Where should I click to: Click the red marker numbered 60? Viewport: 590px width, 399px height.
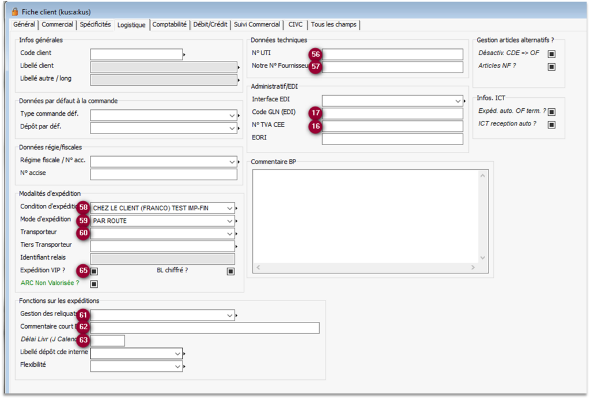coord(85,233)
